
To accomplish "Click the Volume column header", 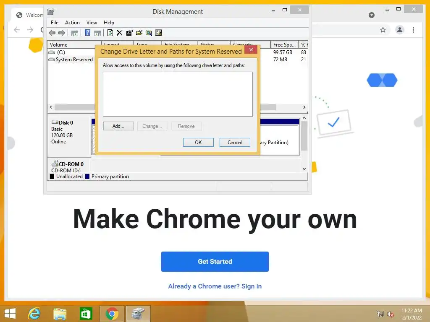I will (x=74, y=44).
